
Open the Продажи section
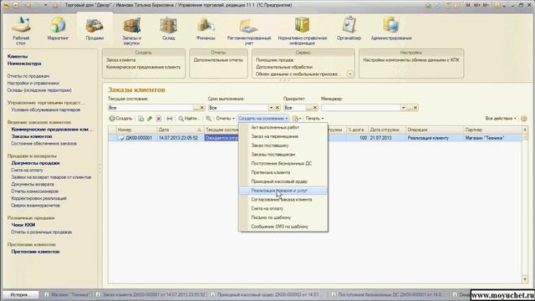click(94, 29)
